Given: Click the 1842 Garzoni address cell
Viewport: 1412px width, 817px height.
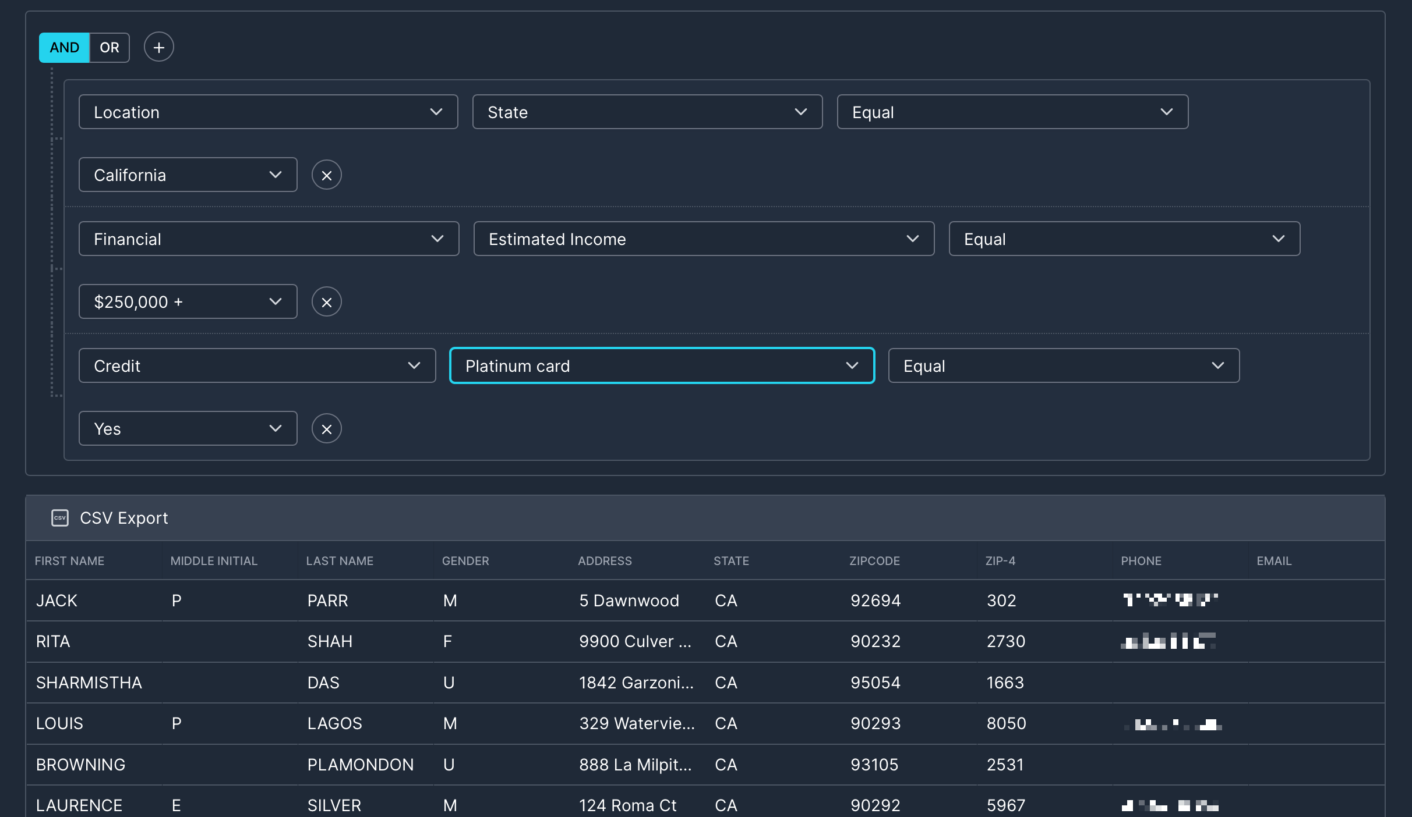Looking at the screenshot, I should click(636, 683).
